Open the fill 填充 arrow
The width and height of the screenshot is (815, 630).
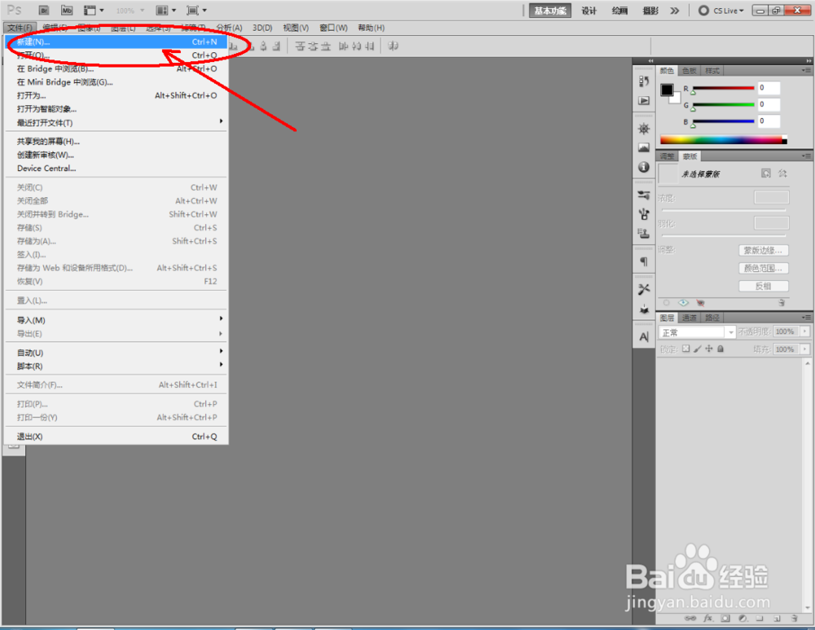point(804,350)
